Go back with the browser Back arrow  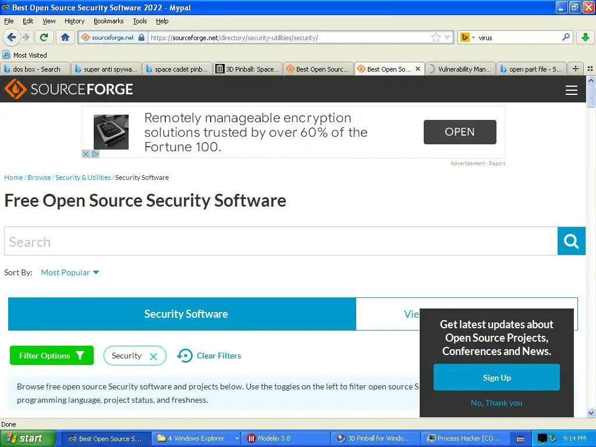click(11, 37)
